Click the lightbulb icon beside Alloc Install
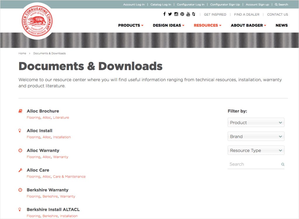This screenshot has width=299, height=219. tap(20, 131)
